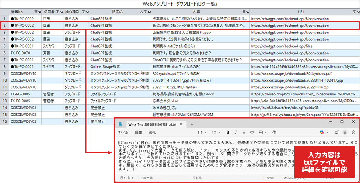
Task: Open the 編集 menu in Notepad
Action: [x=139, y=132]
